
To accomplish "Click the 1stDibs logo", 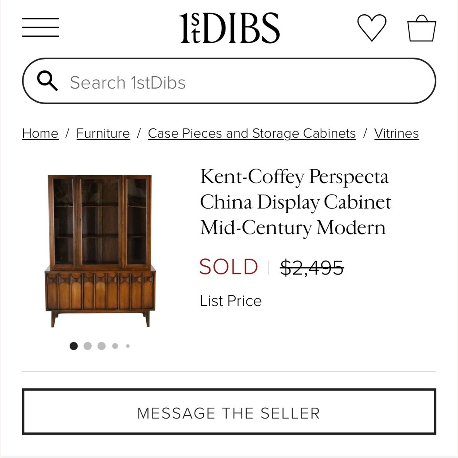I will click(229, 27).
